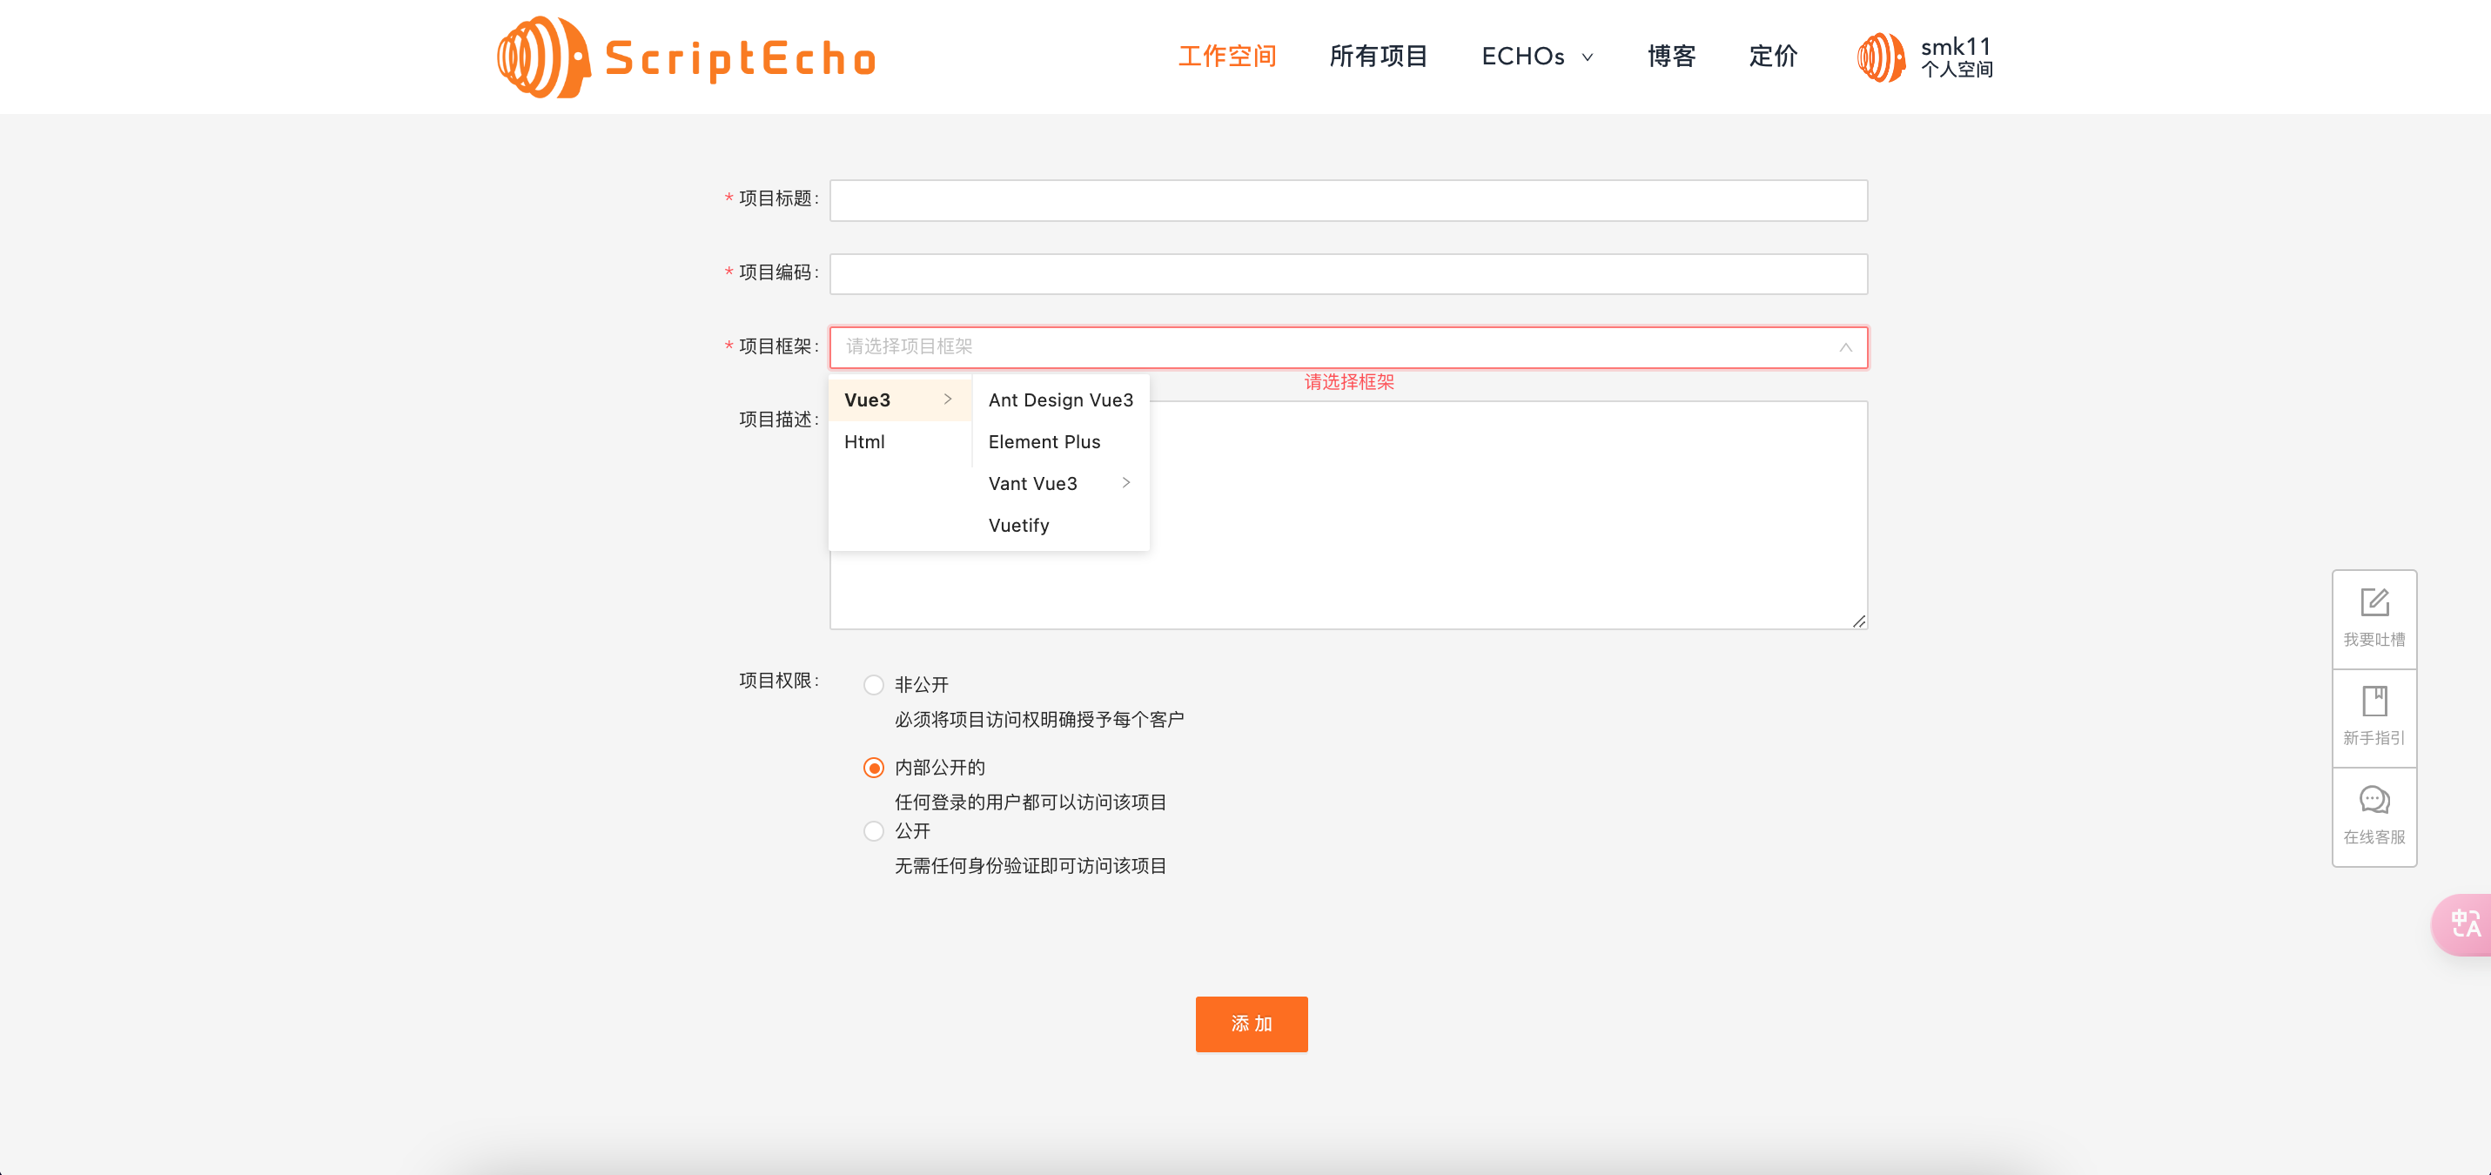Open the 定价 pricing page
The height and width of the screenshot is (1175, 2491).
(1773, 57)
